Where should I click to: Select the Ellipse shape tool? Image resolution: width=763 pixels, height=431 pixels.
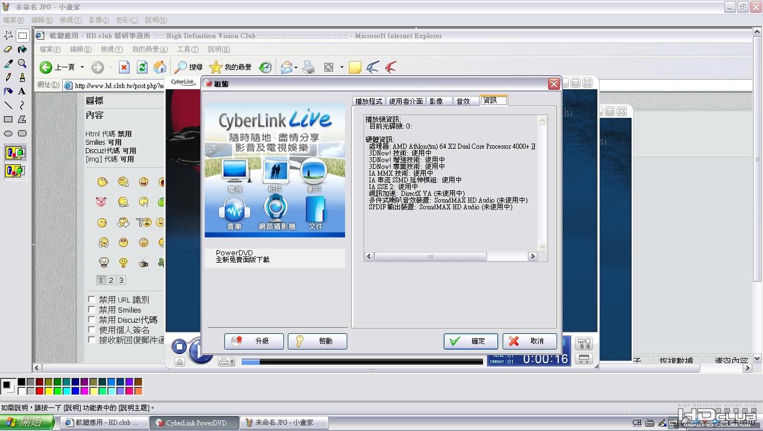coord(8,133)
